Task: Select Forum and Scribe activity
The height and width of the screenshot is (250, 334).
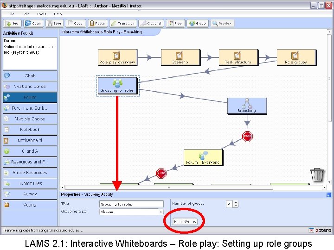Action: click(x=30, y=108)
